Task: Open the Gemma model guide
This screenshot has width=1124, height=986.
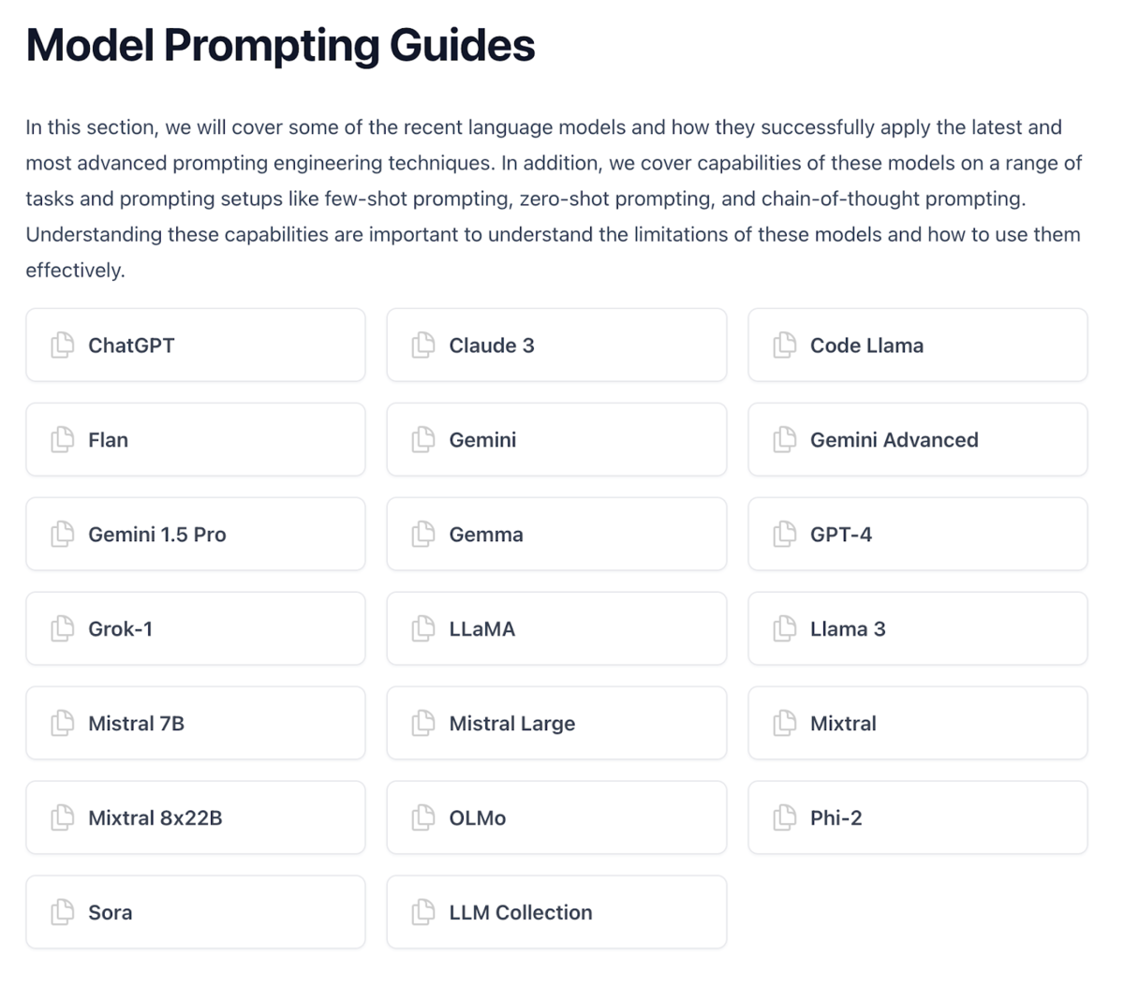Action: (556, 534)
